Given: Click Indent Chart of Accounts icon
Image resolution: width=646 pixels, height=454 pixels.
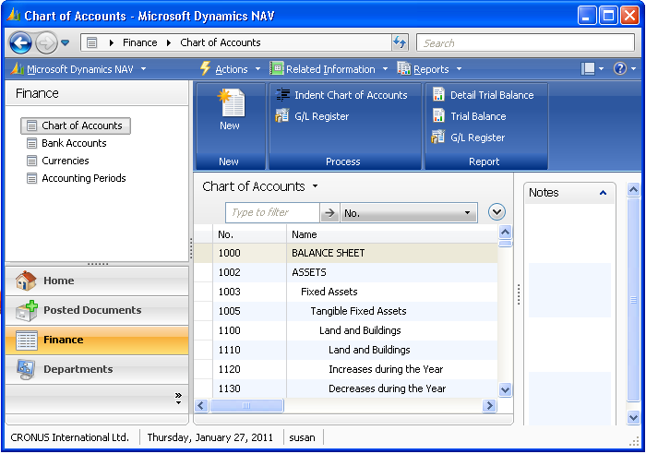Looking at the screenshot, I should 283,95.
